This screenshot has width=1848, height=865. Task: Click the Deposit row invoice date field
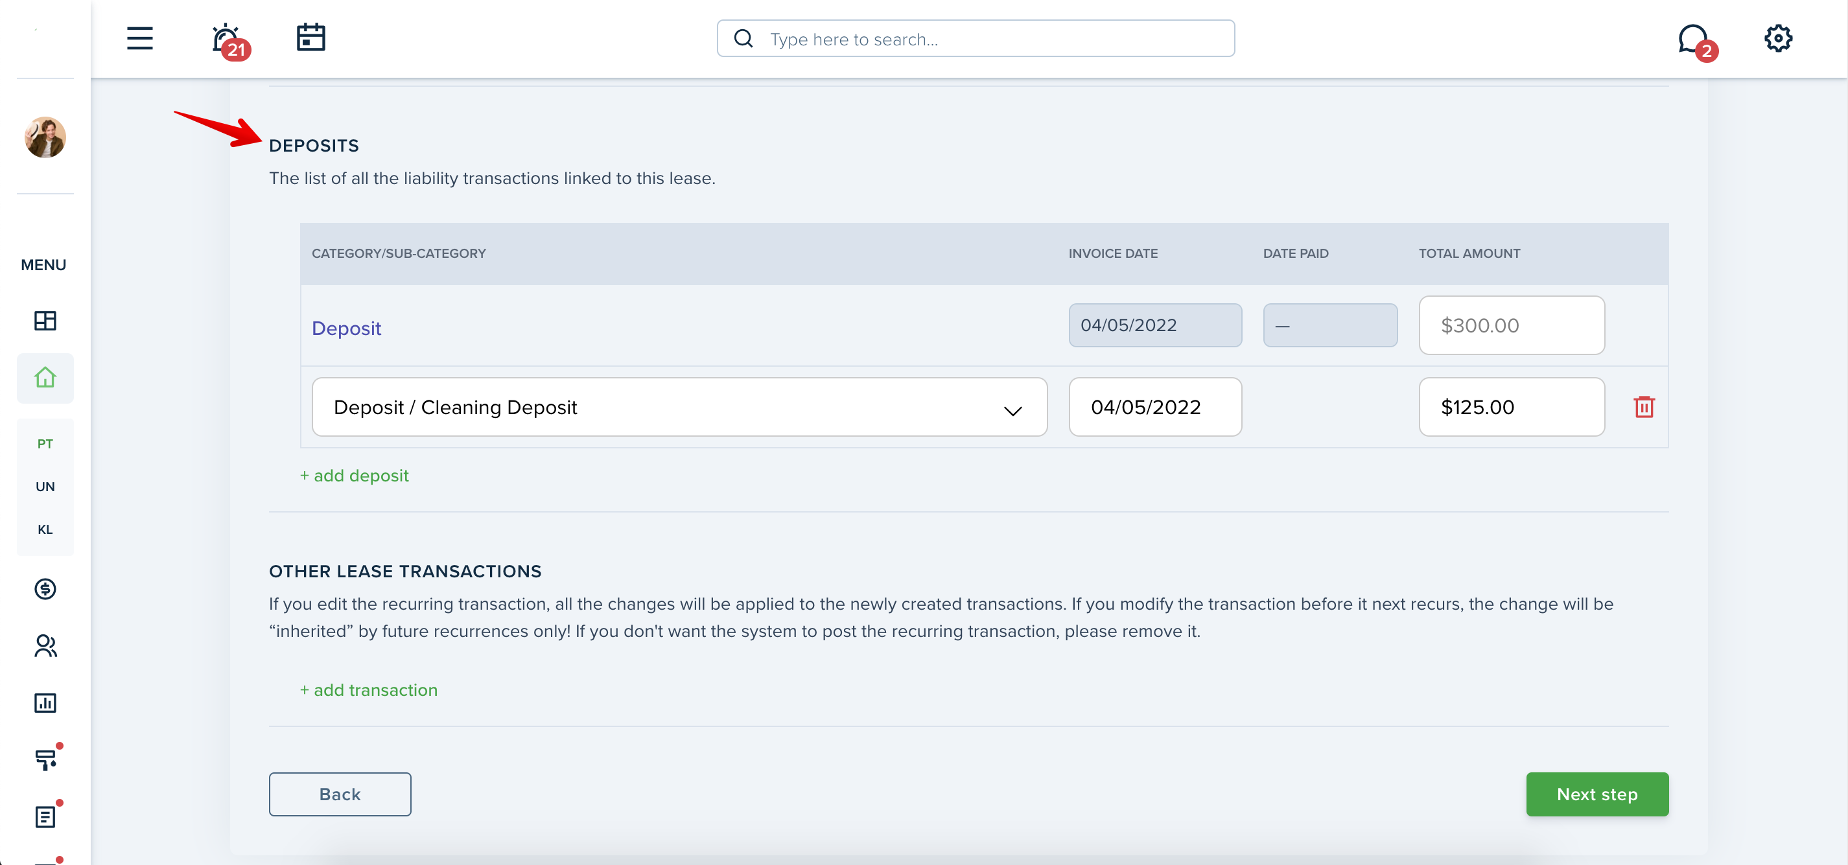coord(1155,325)
